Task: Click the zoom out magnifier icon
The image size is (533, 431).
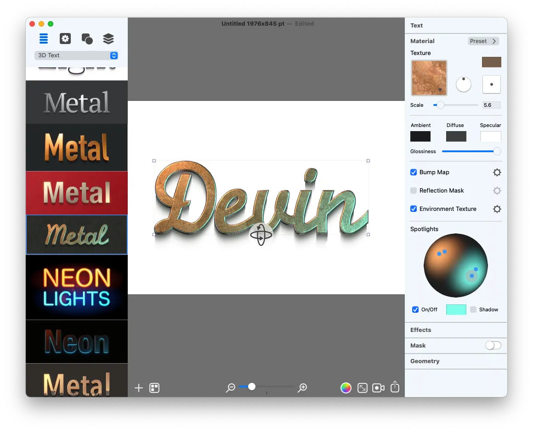Action: coord(231,388)
